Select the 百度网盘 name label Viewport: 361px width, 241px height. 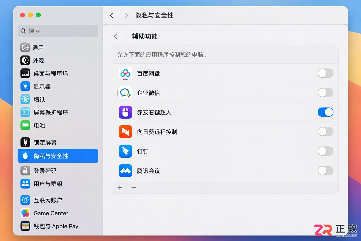(148, 74)
